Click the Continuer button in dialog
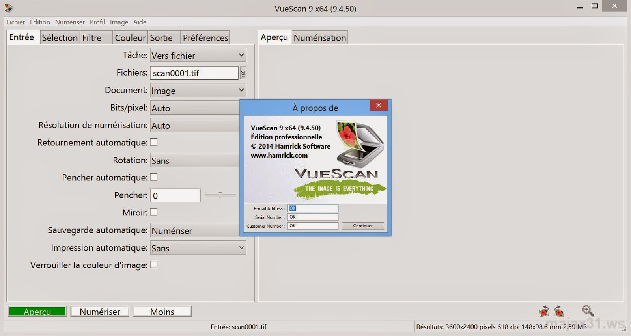The width and height of the screenshot is (631, 336). coord(363,226)
